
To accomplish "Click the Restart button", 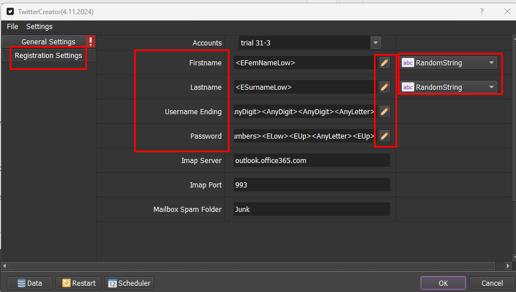I will [78, 283].
